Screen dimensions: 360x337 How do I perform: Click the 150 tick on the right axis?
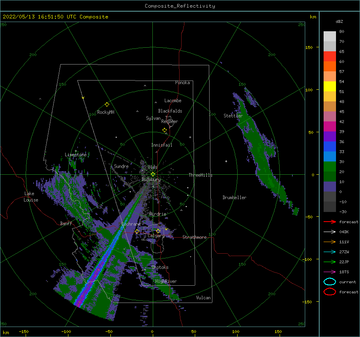pyautogui.click(x=309, y=47)
